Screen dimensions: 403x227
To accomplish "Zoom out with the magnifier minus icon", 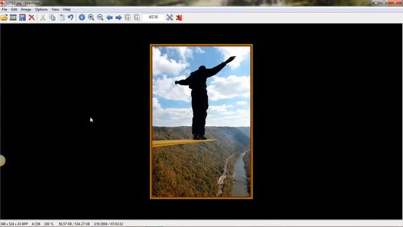I will [x=100, y=17].
